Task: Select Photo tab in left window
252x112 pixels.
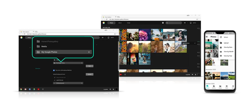Action: 29,37
